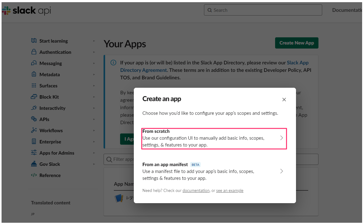The width and height of the screenshot is (364, 224).
Task: Click the chevron on From an app manifest
Action: [282, 171]
